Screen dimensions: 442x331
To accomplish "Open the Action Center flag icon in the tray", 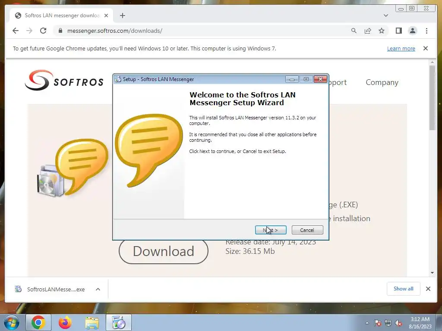I will click(378, 323).
